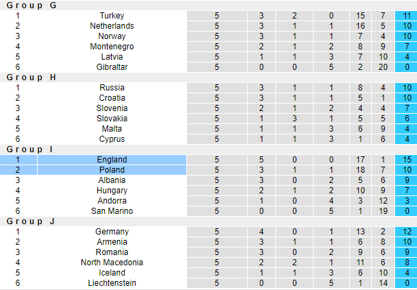Click England's 15 points cell

tap(406, 159)
